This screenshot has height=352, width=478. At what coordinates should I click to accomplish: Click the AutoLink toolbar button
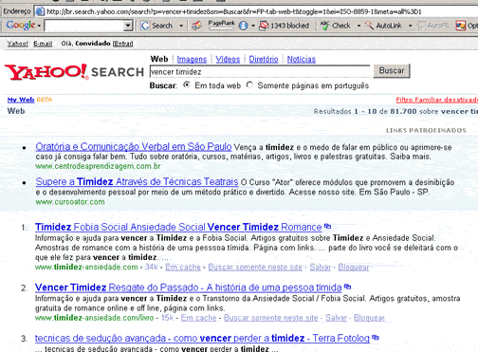coord(383,26)
